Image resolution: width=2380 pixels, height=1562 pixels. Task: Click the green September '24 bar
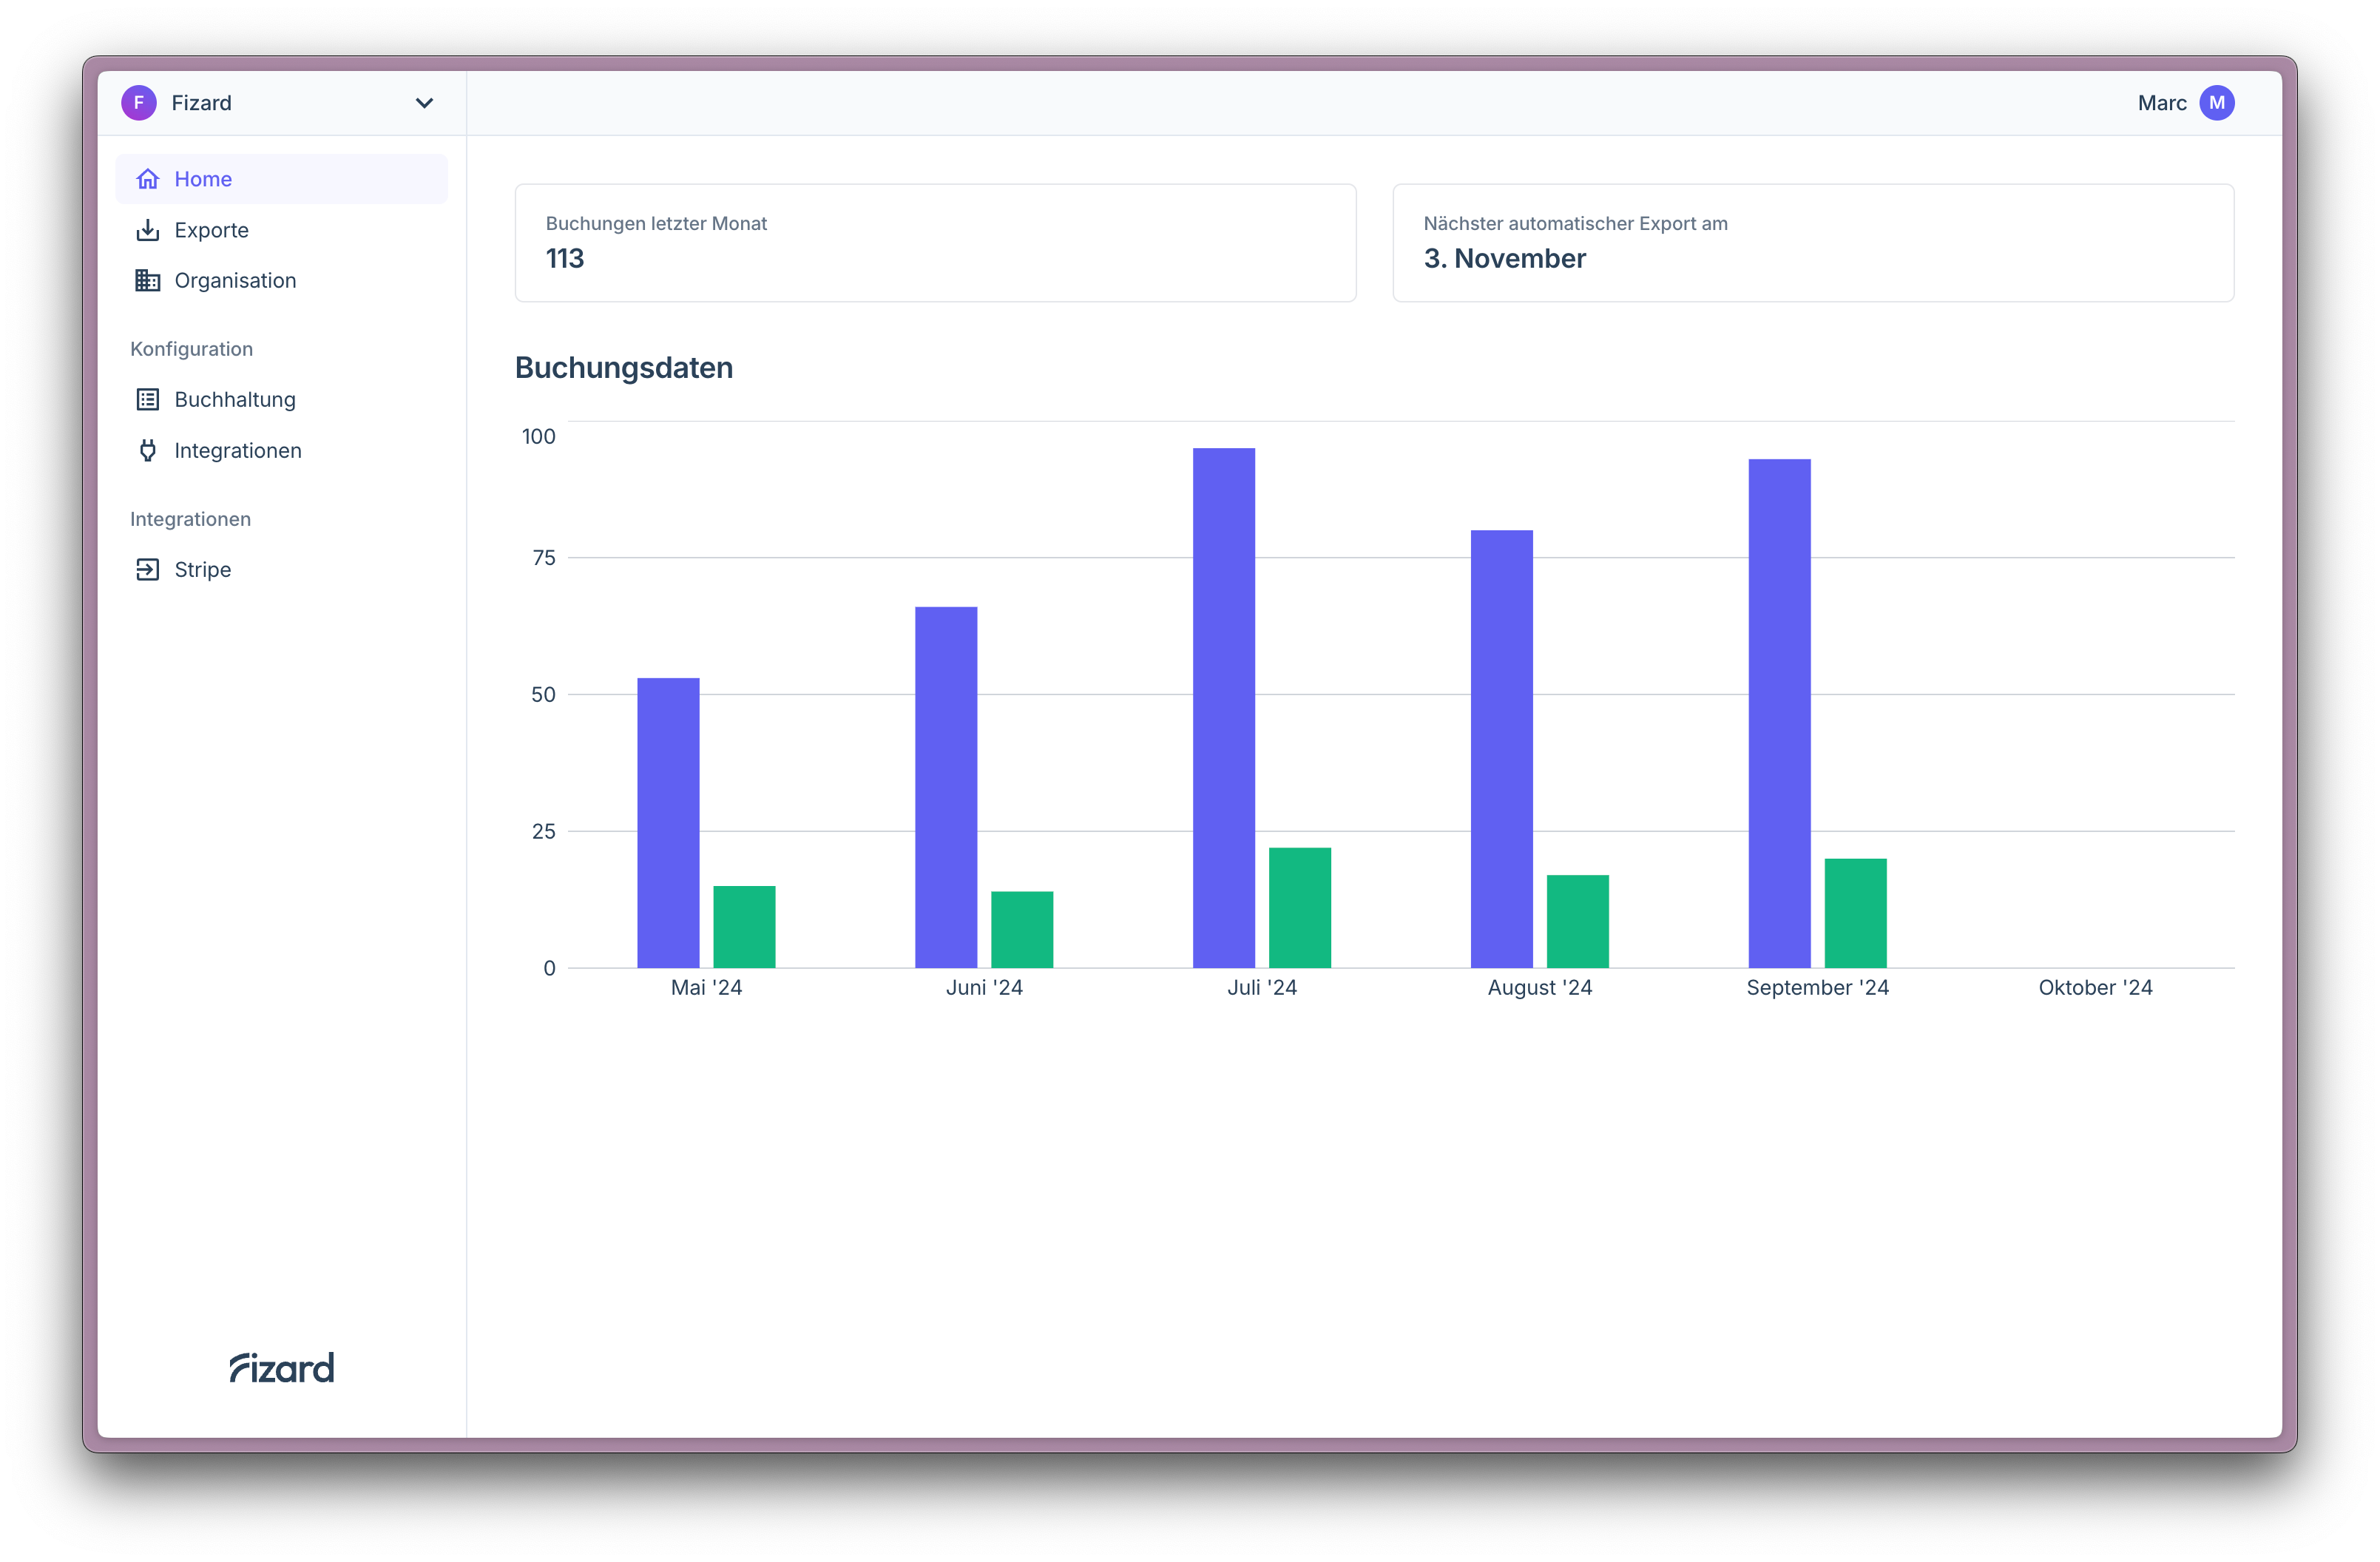(1855, 913)
